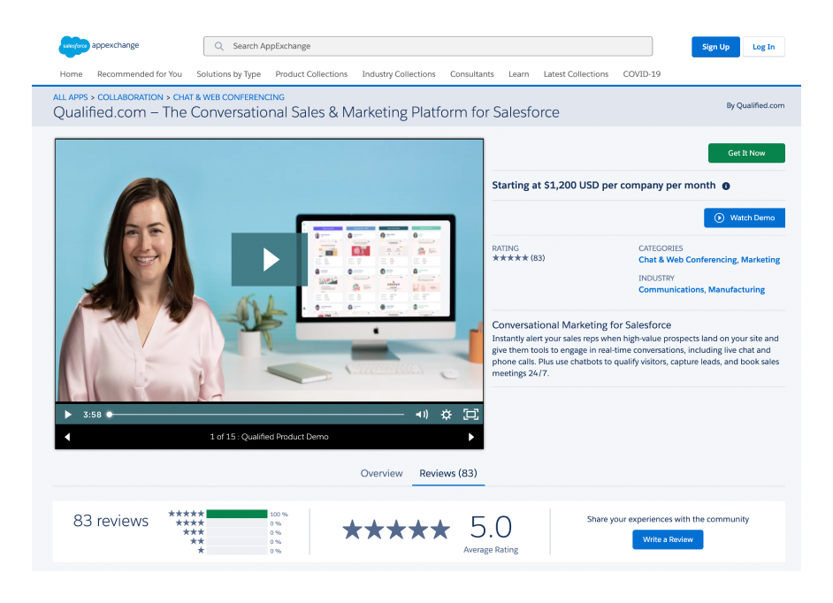Click the '1 of 15 : Qualified Product Demo' caption

pyautogui.click(x=270, y=437)
